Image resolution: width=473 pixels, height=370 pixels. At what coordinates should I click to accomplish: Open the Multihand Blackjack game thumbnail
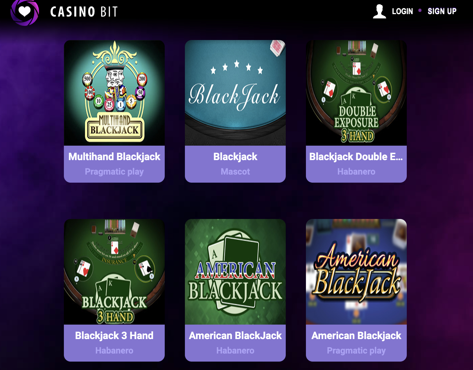114,93
